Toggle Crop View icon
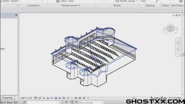Image resolution: width=185 pixels, height=104 pixels. coord(56,98)
